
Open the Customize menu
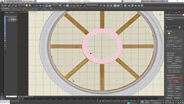(x=69, y=3)
